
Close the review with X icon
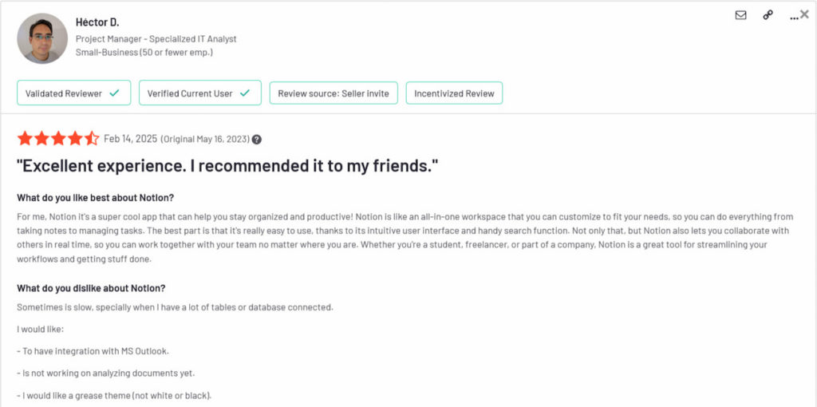pyautogui.click(x=804, y=14)
